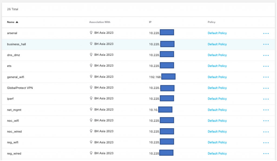Image resolution: width=277 pixels, height=161 pixels.
Task: Open the three-dot menu for net_mgmt row
Action: [266, 110]
